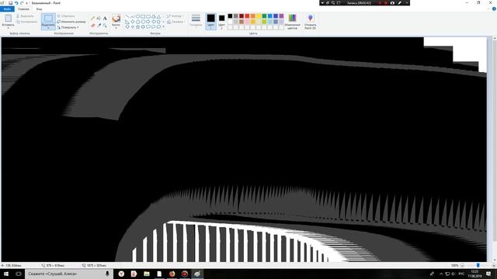497x279 pixels.
Task: Activate Color 2 (Цвет 2) box
Action: click(x=221, y=22)
